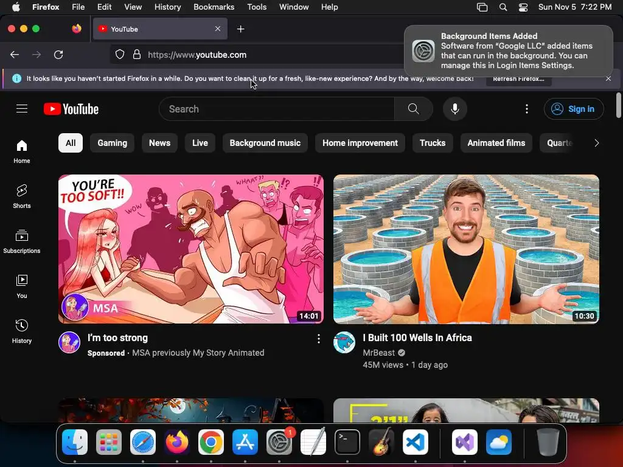Screen dimensions: 623x467
Task: Open GarageBand from the Dock
Action: pos(381,442)
